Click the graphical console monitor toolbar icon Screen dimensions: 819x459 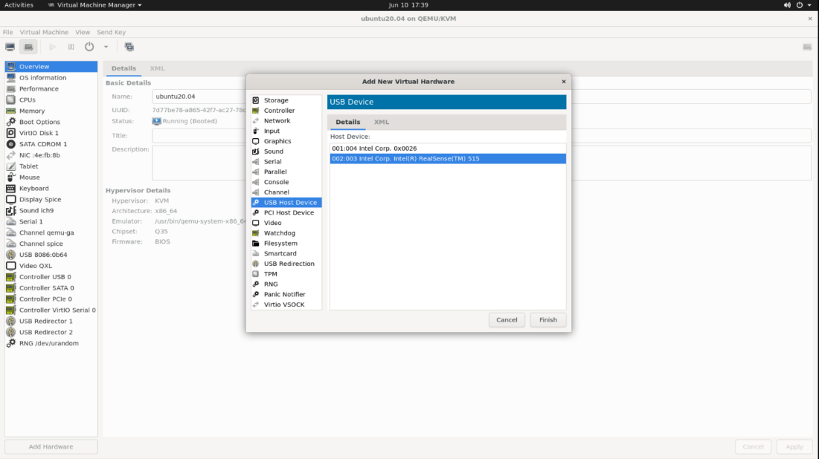tap(10, 47)
